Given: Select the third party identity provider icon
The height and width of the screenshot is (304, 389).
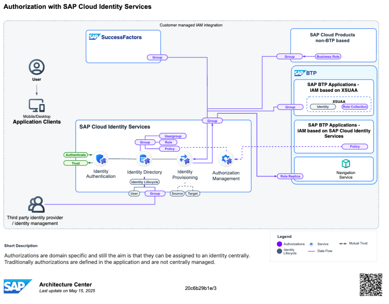Looking at the screenshot, I should (x=36, y=205).
